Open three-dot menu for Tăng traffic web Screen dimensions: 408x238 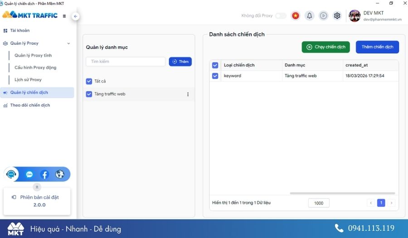click(x=188, y=94)
